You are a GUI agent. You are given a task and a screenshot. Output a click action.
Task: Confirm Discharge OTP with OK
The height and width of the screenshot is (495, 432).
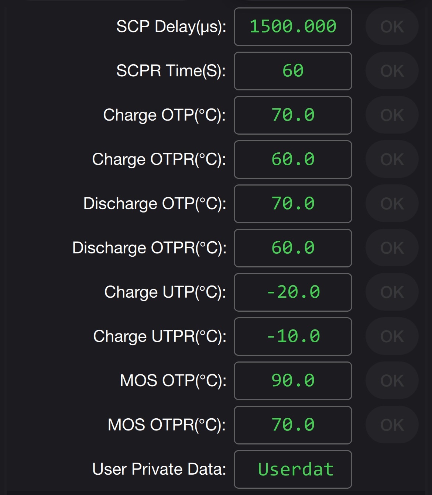(392, 204)
